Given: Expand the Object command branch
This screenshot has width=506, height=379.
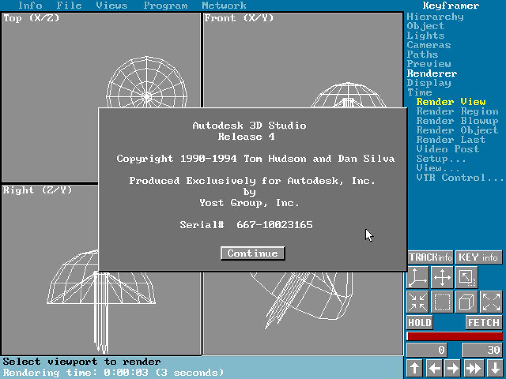Looking at the screenshot, I should point(425,26).
